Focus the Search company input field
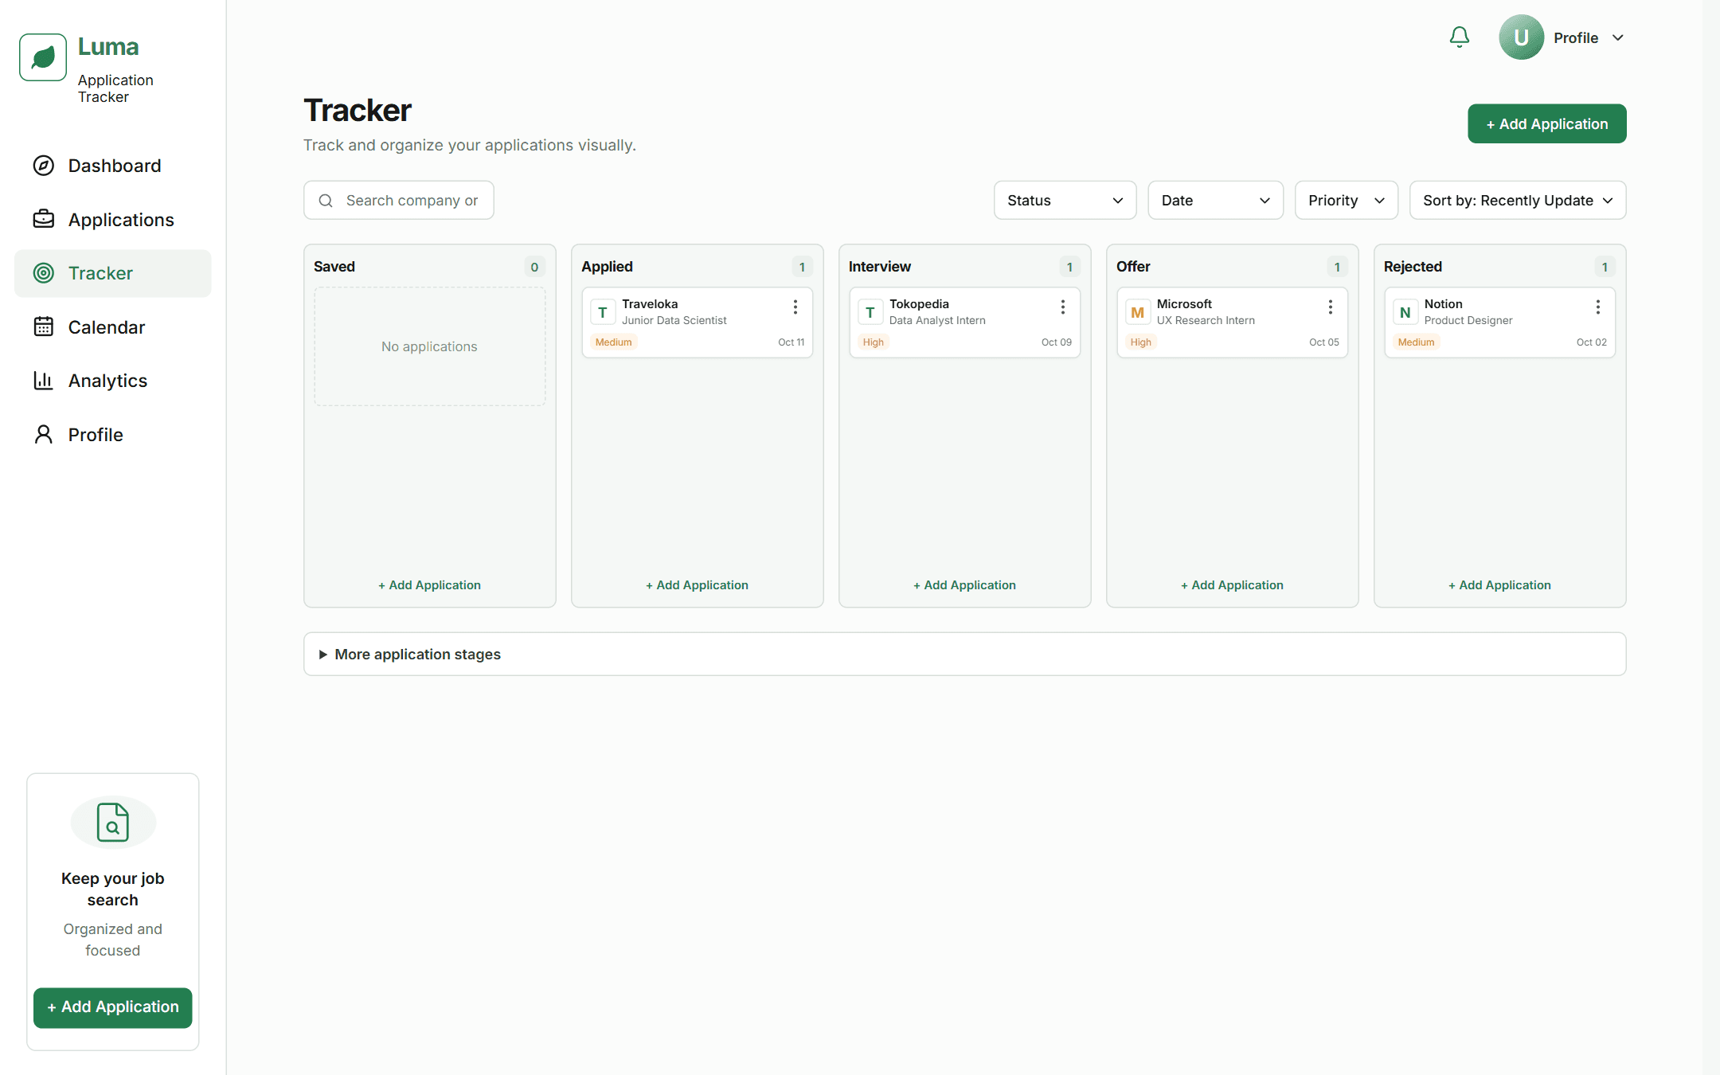1720x1075 pixels. [398, 201]
